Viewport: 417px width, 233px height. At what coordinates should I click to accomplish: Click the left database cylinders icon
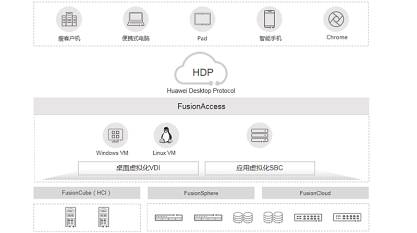[243, 217]
